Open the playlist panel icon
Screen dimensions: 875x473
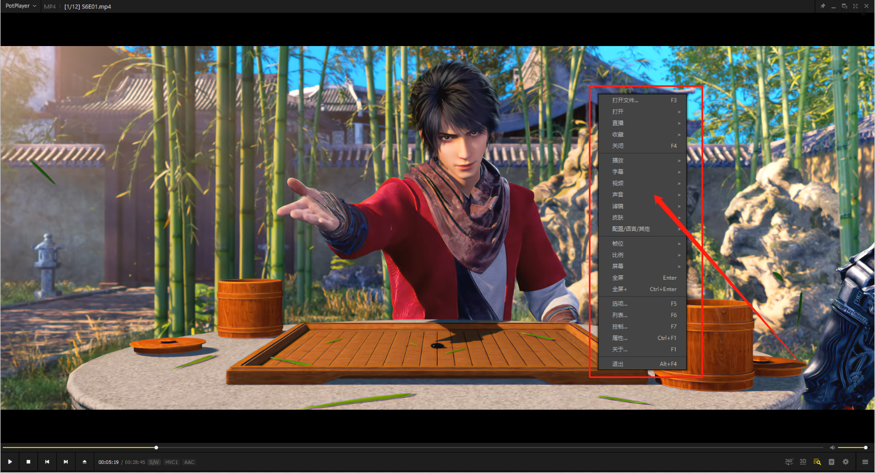click(831, 462)
